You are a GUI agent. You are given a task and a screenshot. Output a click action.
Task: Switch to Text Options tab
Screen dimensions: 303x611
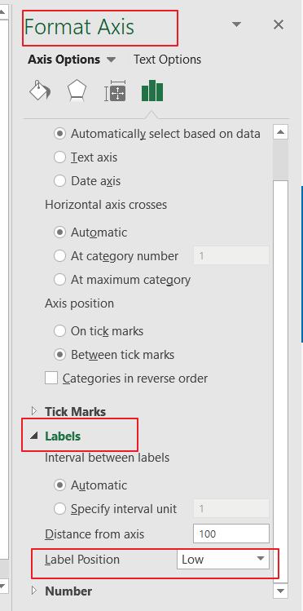coord(167,60)
